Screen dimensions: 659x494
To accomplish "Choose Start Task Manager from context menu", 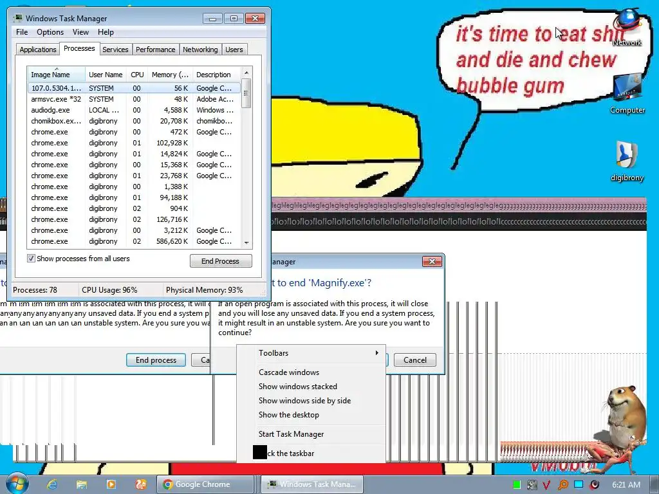I will 311,434.
